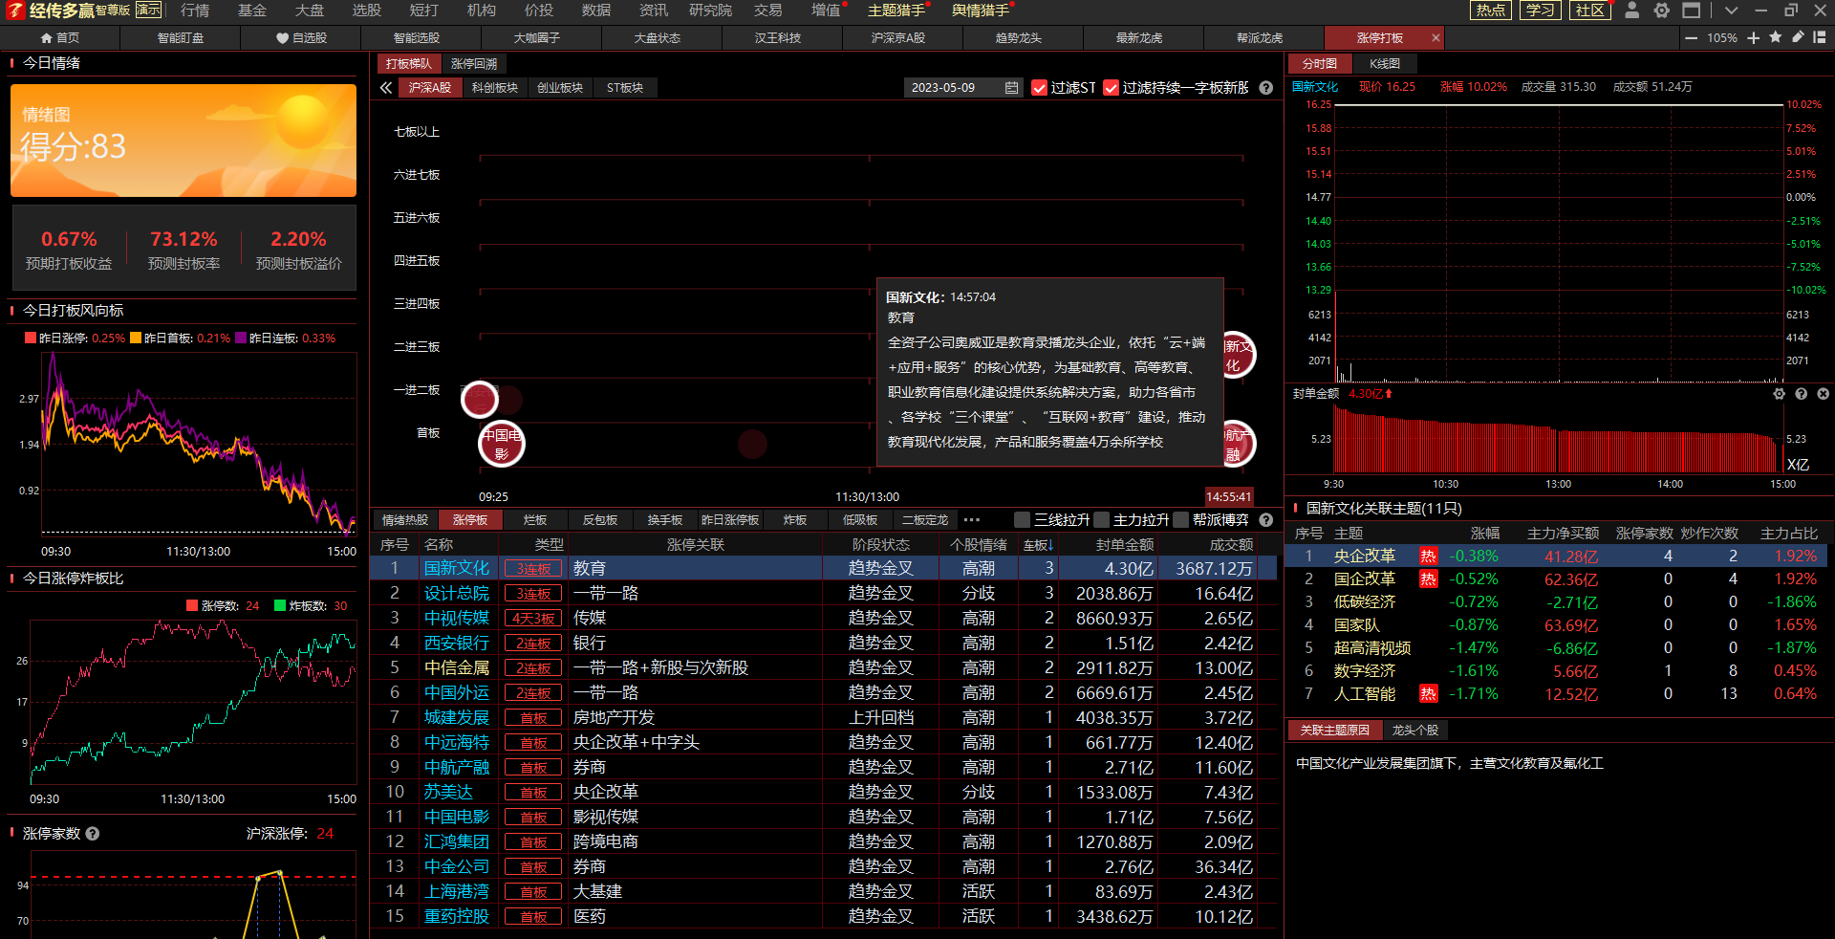
Task: Zoom out with the minus icon
Action: point(1692,38)
